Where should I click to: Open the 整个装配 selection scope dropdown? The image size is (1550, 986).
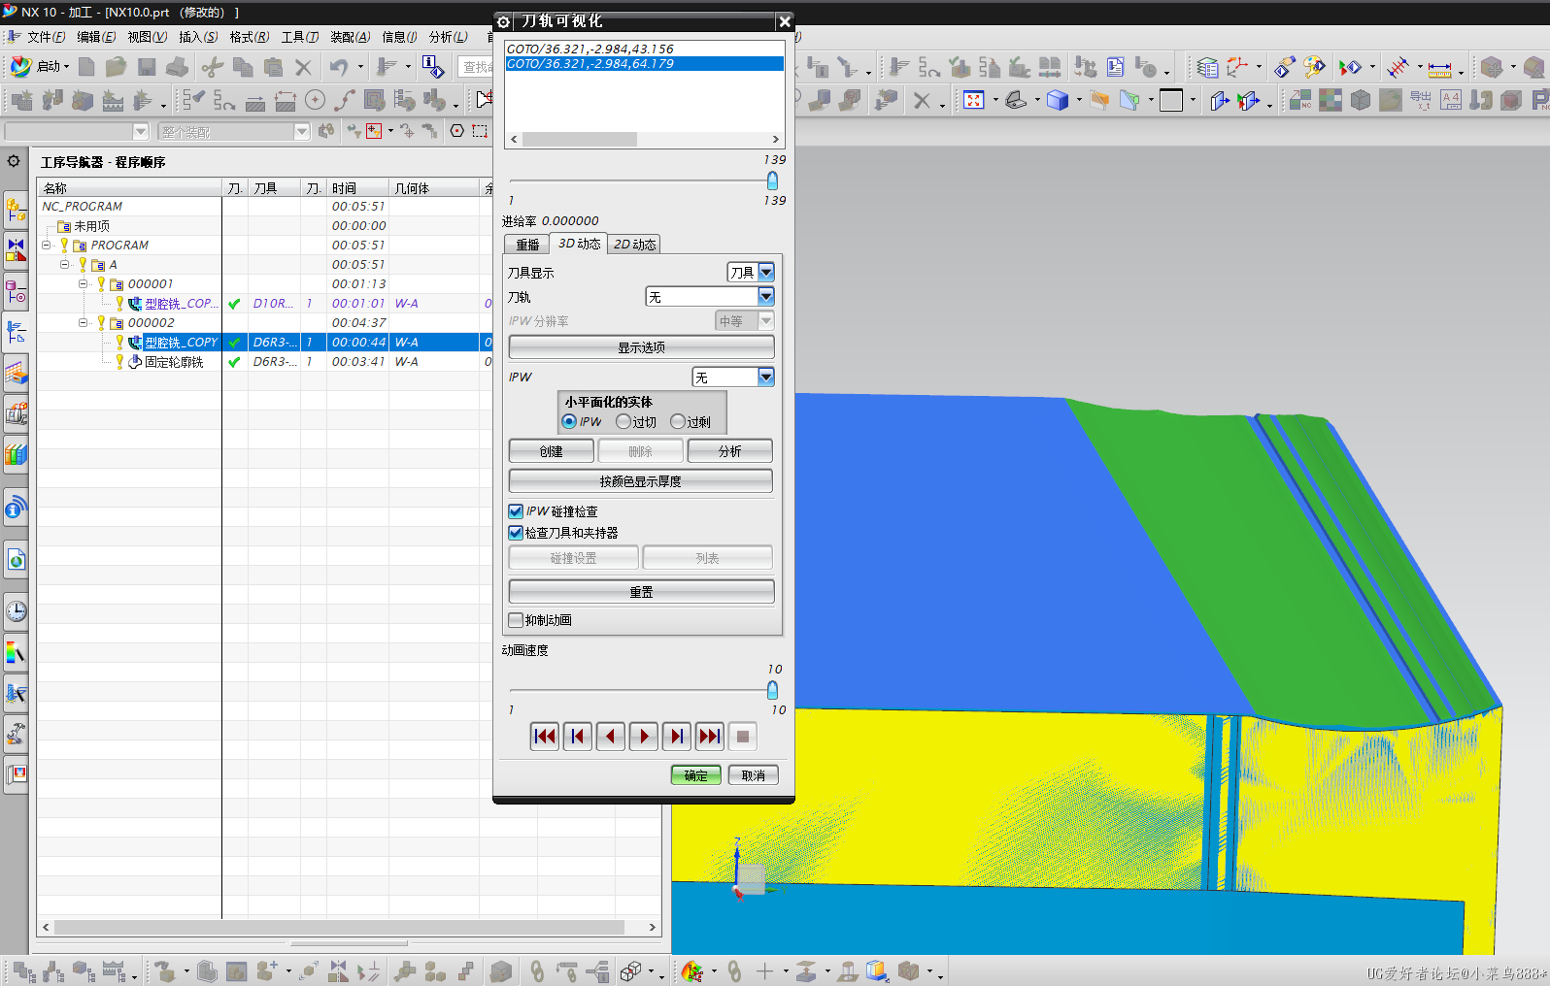[233, 131]
